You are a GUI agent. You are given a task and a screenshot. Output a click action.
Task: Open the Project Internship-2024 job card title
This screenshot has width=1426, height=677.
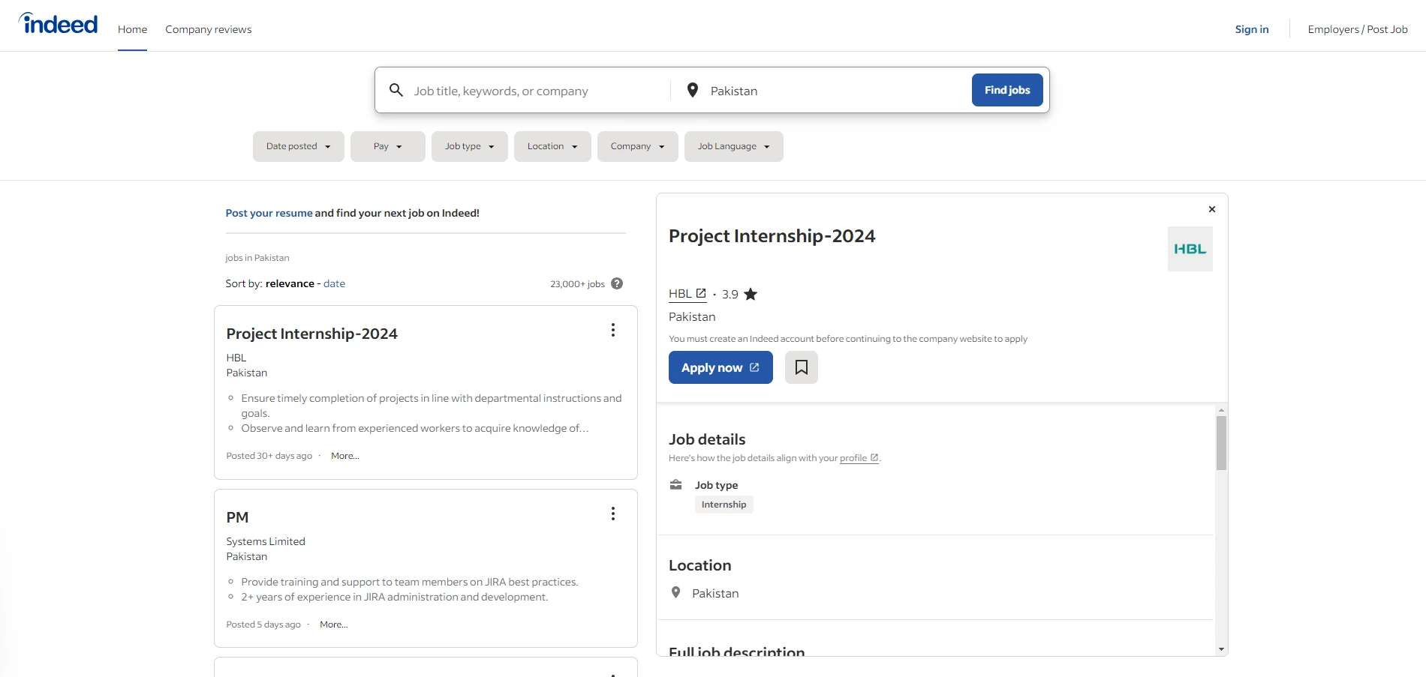pos(312,334)
